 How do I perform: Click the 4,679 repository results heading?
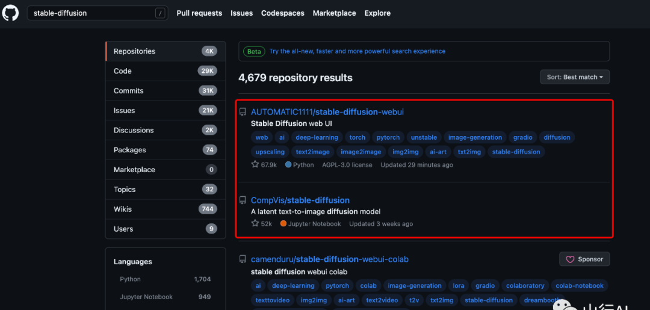pyautogui.click(x=296, y=78)
